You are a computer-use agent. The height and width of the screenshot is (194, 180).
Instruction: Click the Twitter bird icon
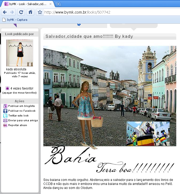coord(5,116)
